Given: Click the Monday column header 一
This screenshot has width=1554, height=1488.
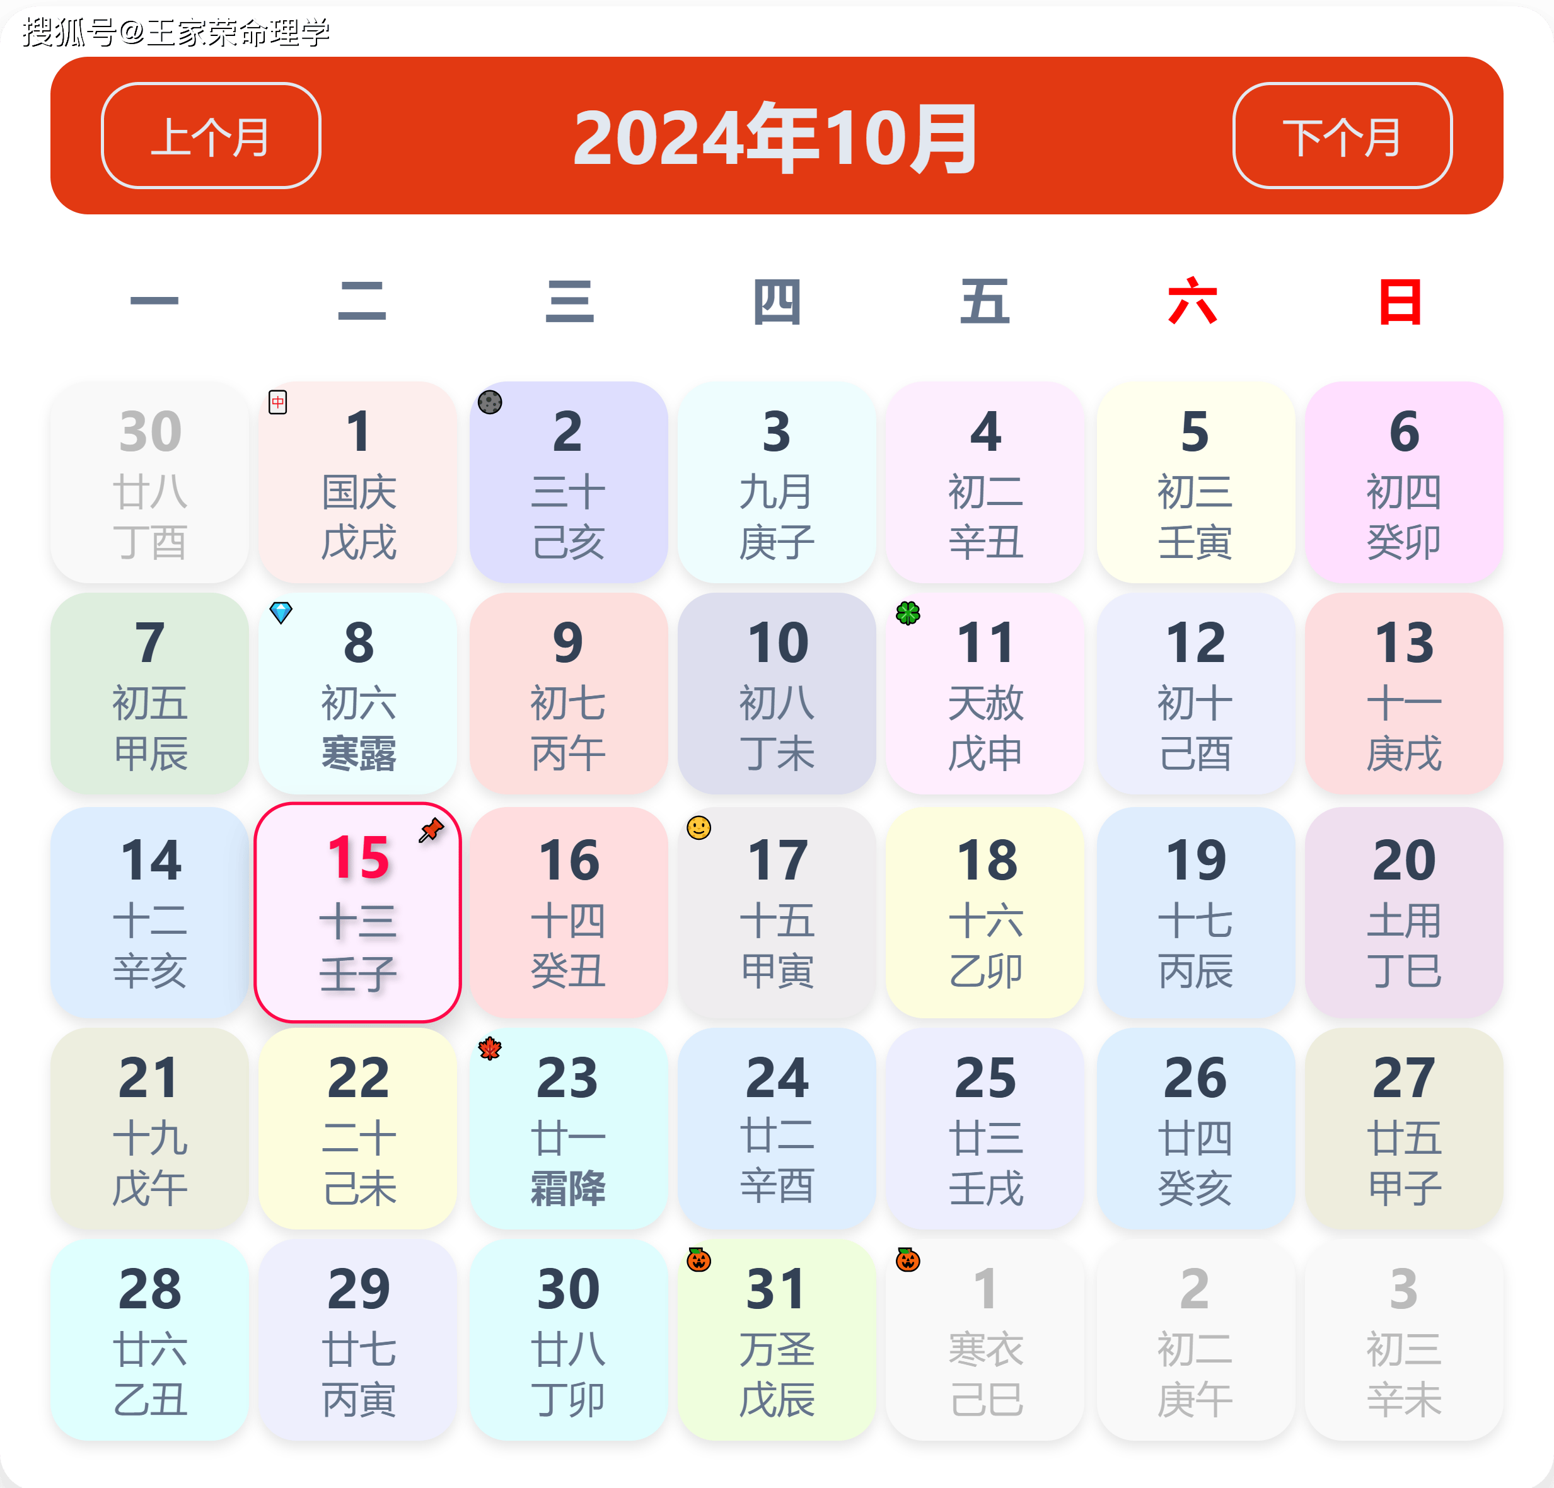Looking at the screenshot, I should (x=154, y=301).
